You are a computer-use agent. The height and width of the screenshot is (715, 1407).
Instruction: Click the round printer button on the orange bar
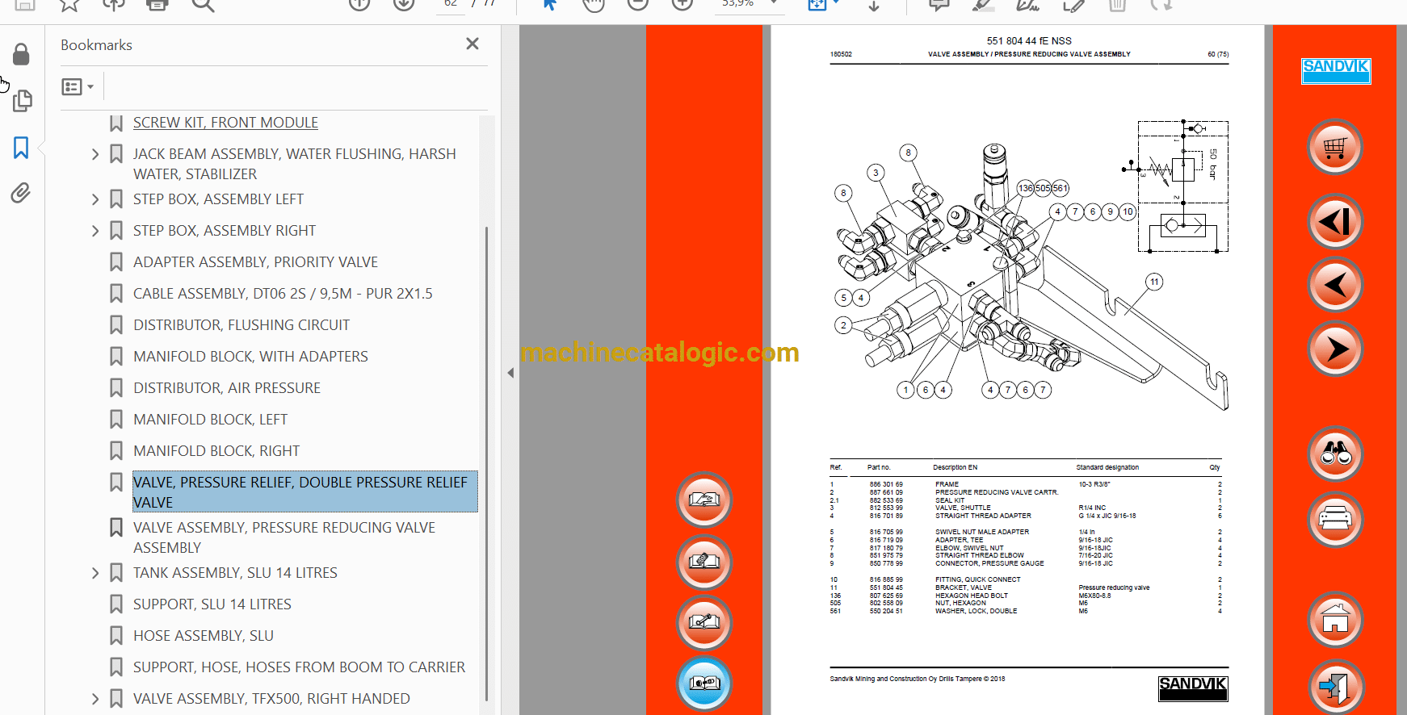click(x=1335, y=519)
